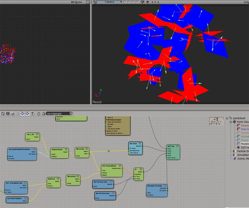Image resolution: width=249 pixels, height=208 pixels.
Task: Go back with the left arrow icon
Action: click(23, 114)
